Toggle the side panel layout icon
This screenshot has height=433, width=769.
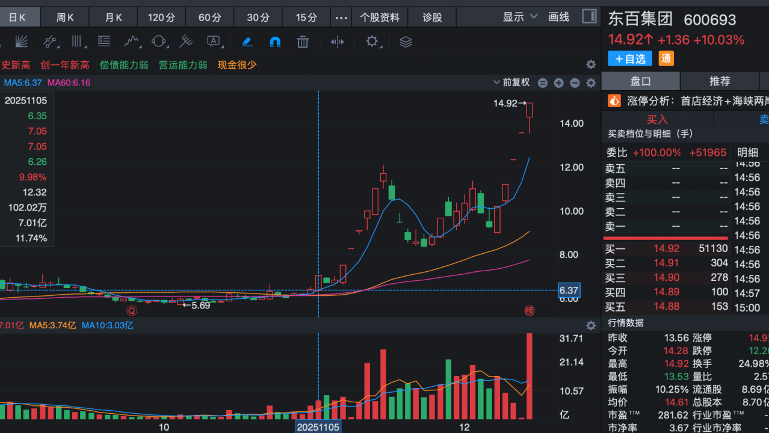(x=590, y=16)
